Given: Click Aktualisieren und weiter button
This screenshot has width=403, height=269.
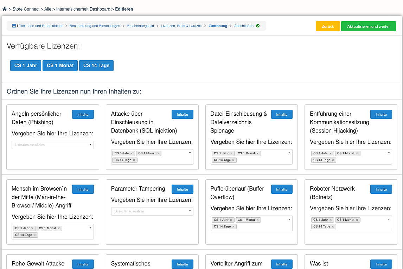Looking at the screenshot, I should tap(368, 26).
